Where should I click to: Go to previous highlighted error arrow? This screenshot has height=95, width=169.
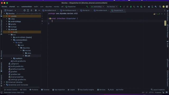pos(162,14)
